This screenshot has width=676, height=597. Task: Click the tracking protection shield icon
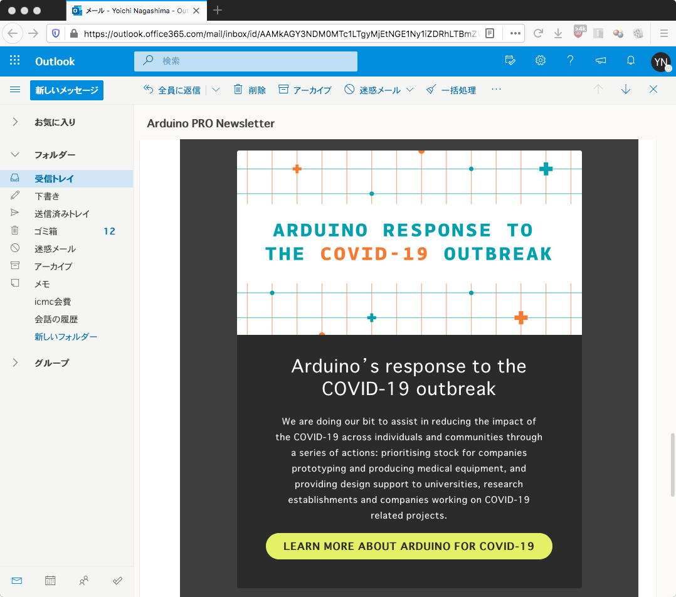click(x=56, y=33)
